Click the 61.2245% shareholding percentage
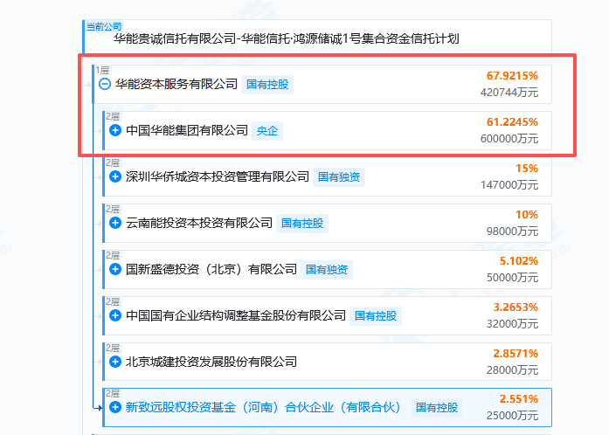Screen dimensions: 609x435 (512, 122)
